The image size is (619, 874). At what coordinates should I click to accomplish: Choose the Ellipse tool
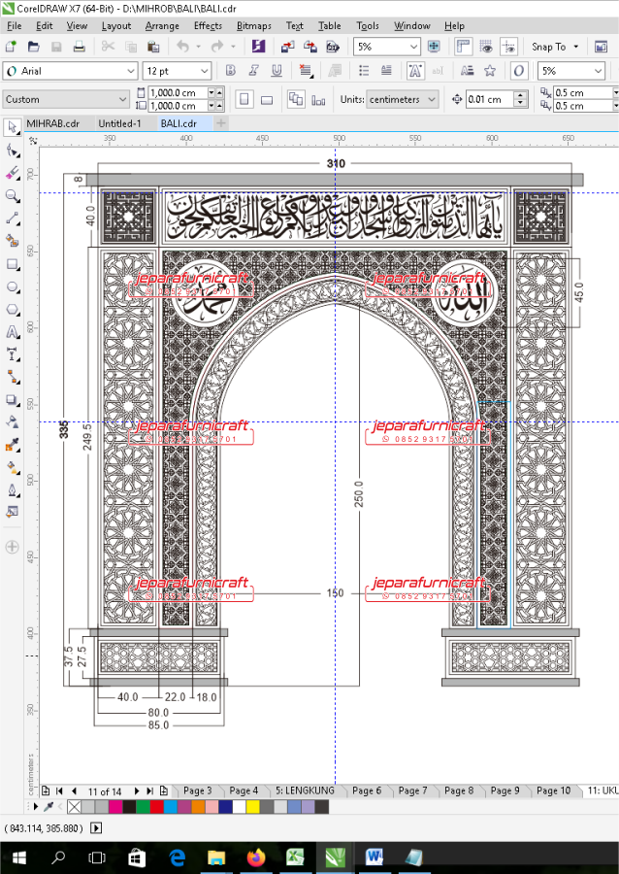tap(13, 287)
